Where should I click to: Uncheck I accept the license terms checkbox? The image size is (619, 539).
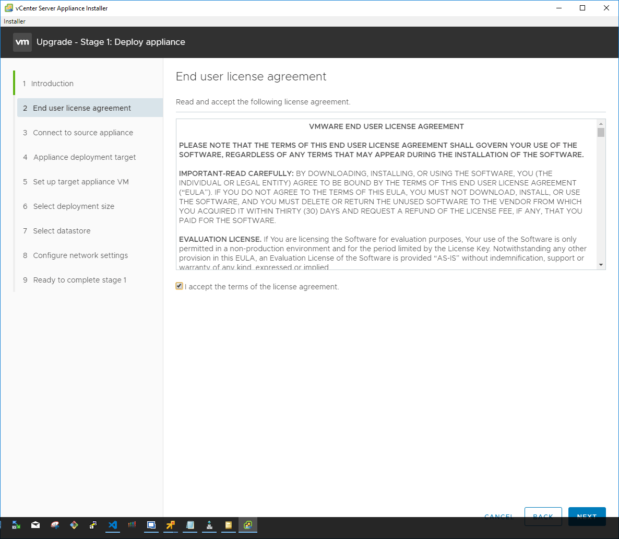click(x=179, y=286)
